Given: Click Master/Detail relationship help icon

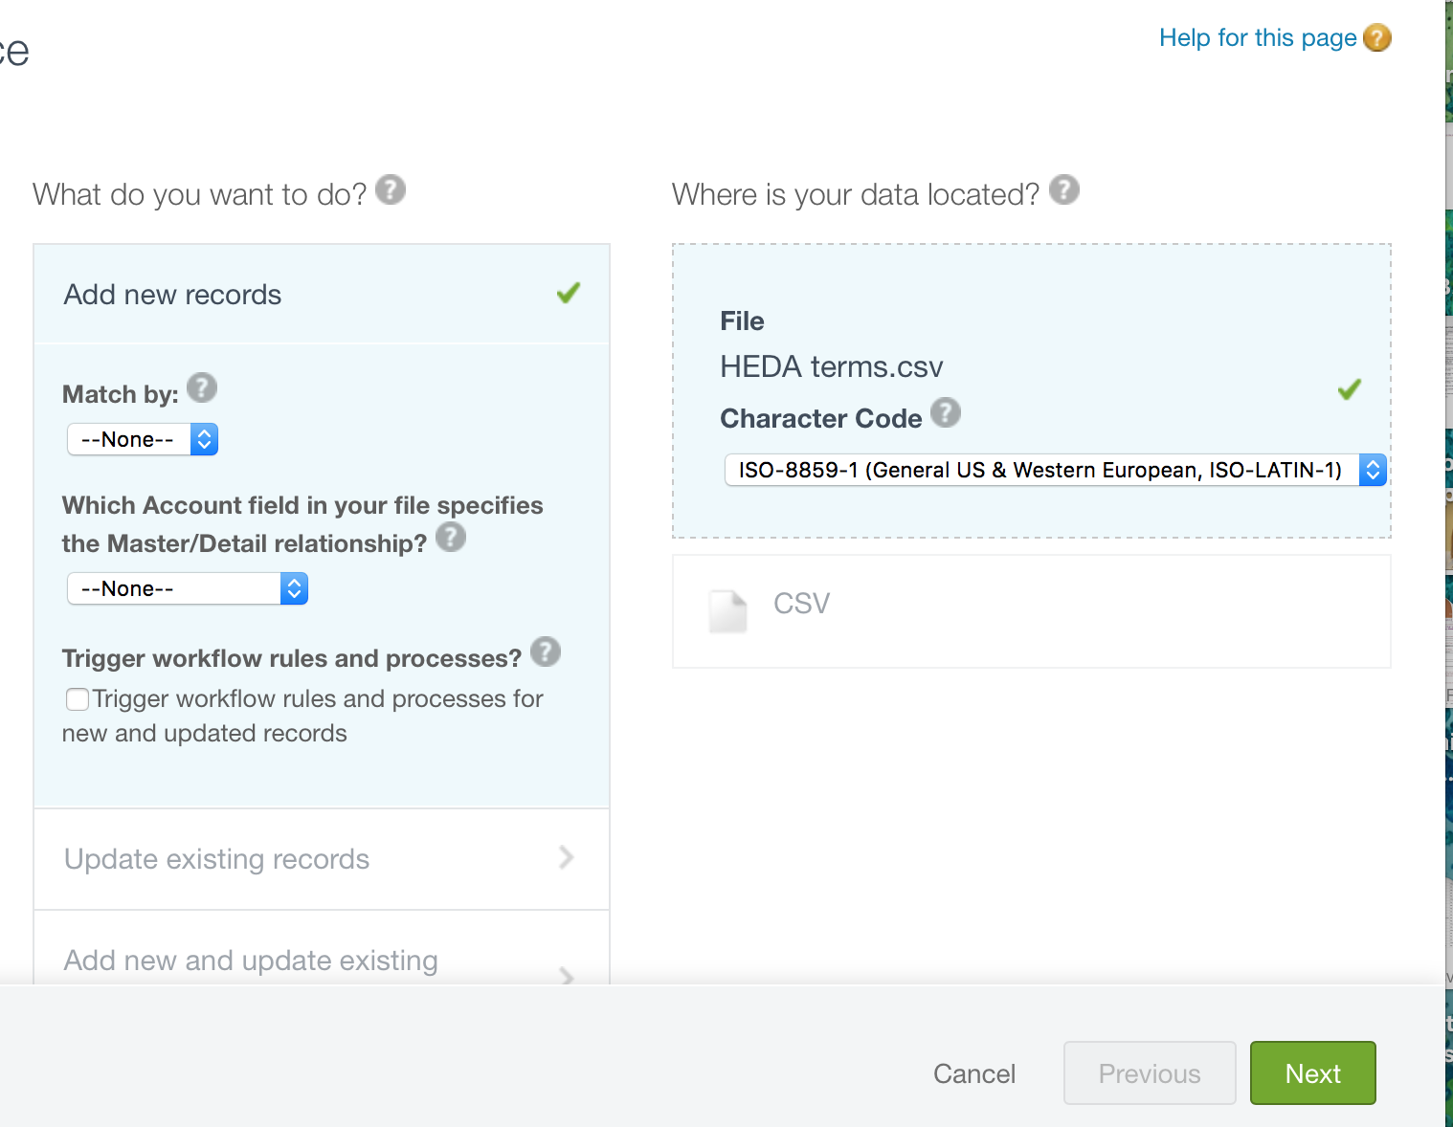Looking at the screenshot, I should click(x=451, y=538).
